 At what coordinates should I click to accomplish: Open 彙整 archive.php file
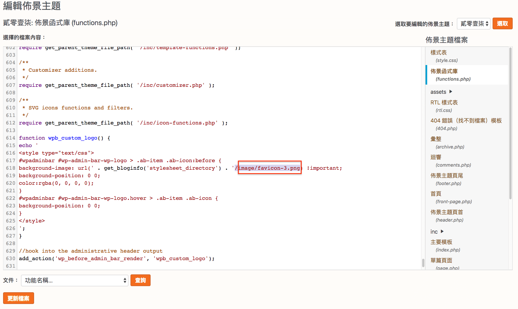pyautogui.click(x=436, y=139)
